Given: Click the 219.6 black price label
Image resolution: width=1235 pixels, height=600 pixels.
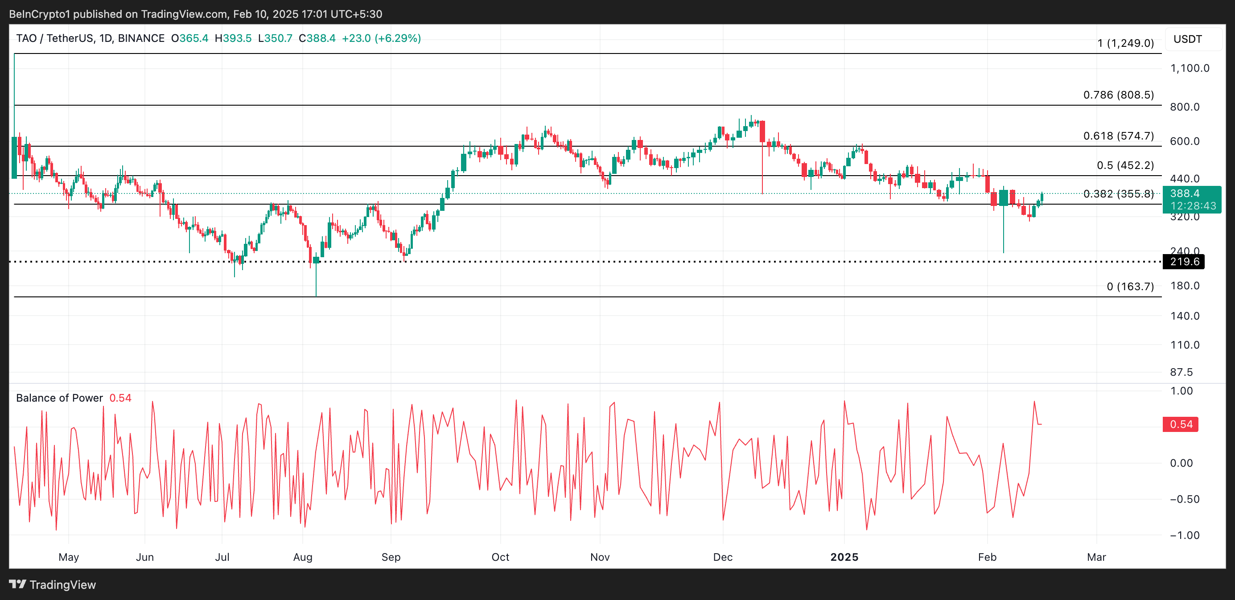Looking at the screenshot, I should pyautogui.click(x=1184, y=262).
